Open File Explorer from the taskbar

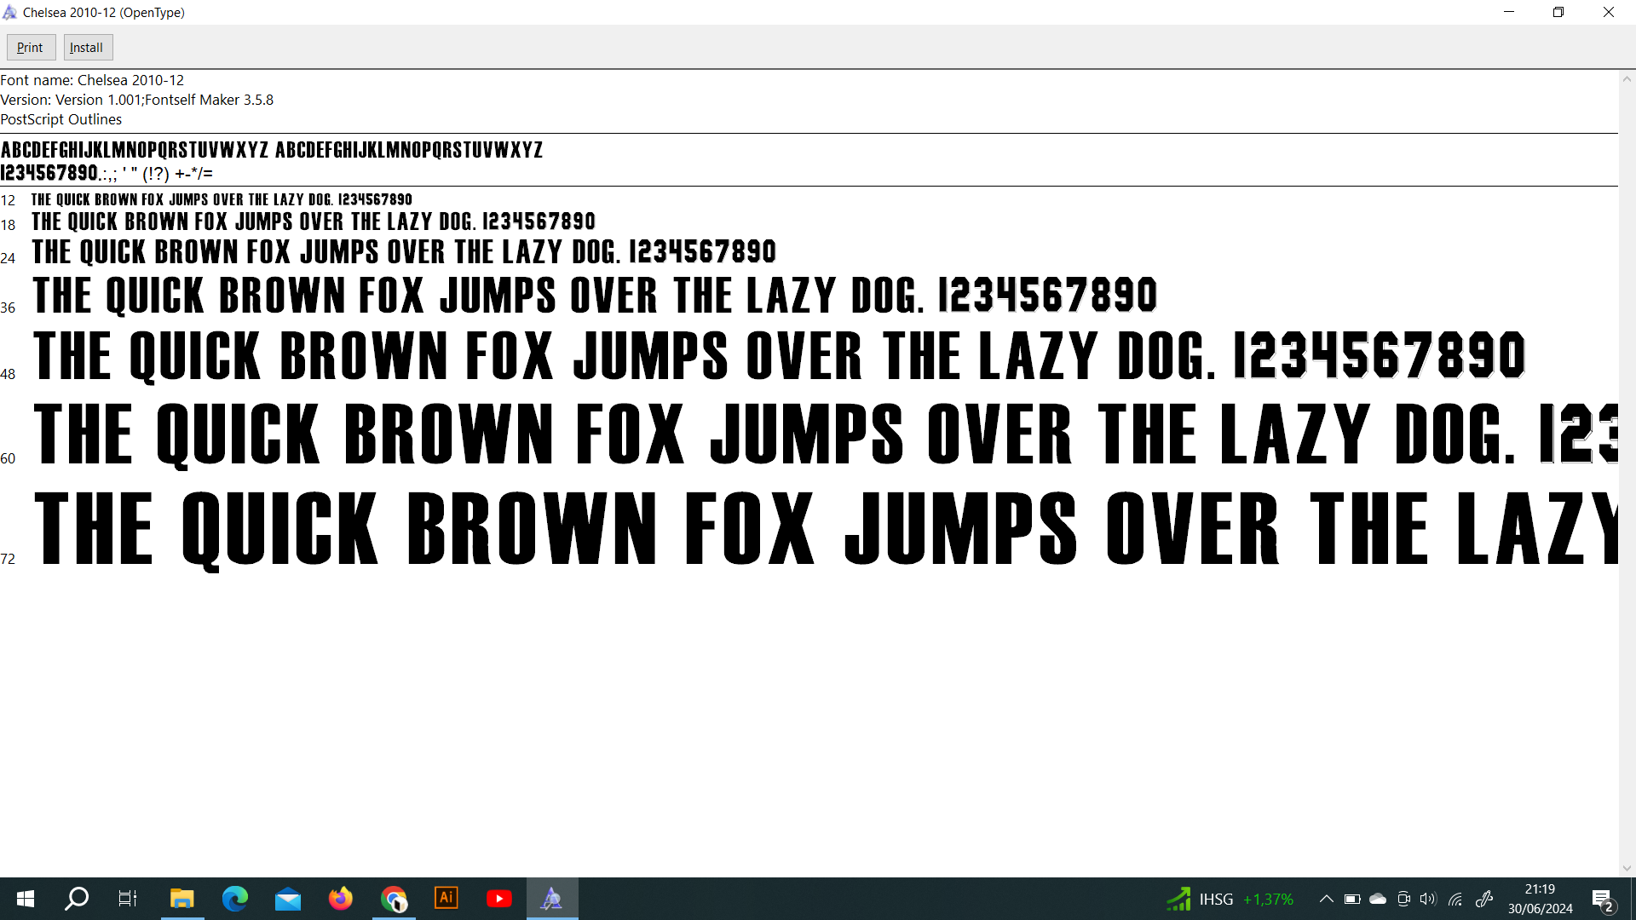(x=182, y=899)
